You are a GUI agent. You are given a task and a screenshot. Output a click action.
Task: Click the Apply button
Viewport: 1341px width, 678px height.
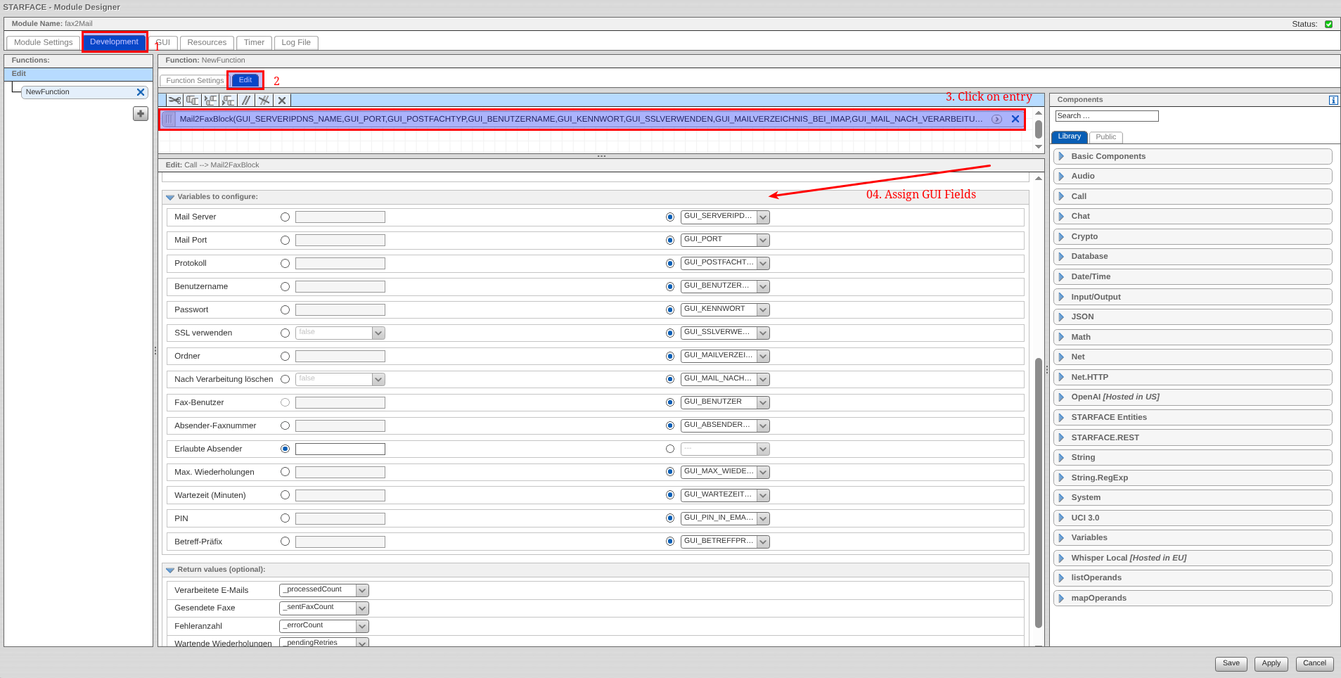(x=1271, y=663)
